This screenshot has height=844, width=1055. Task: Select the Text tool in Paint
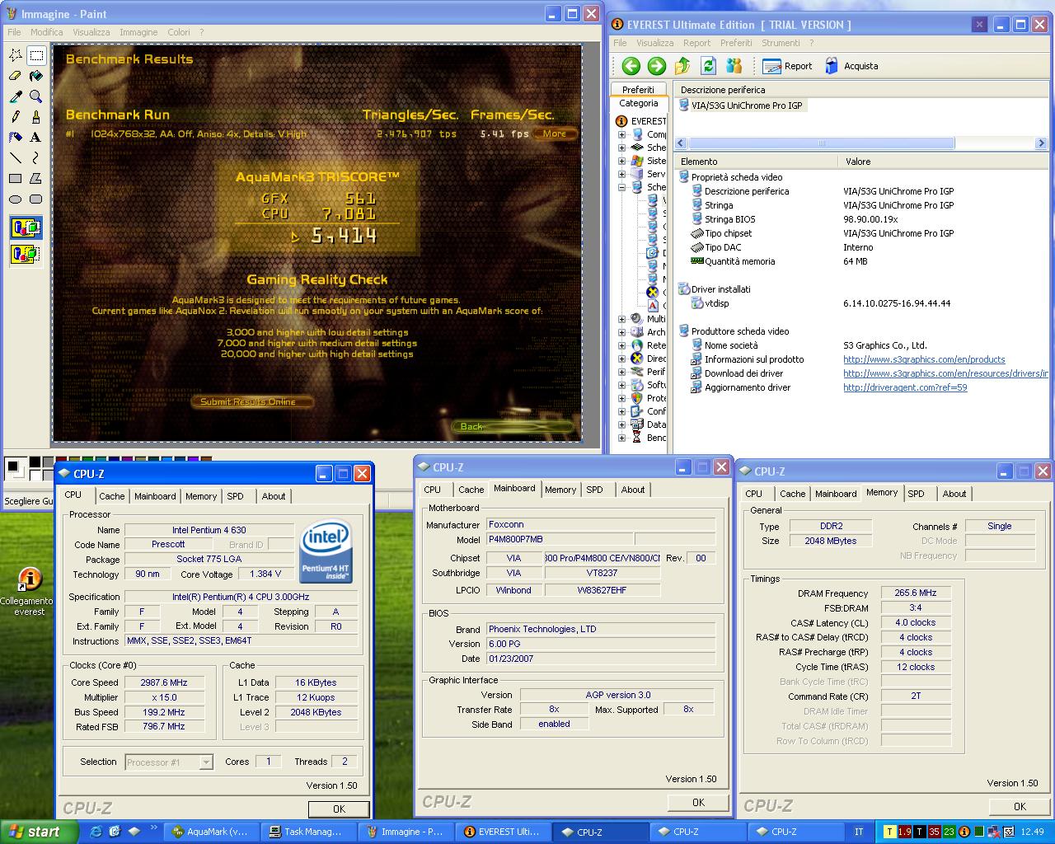[35, 138]
